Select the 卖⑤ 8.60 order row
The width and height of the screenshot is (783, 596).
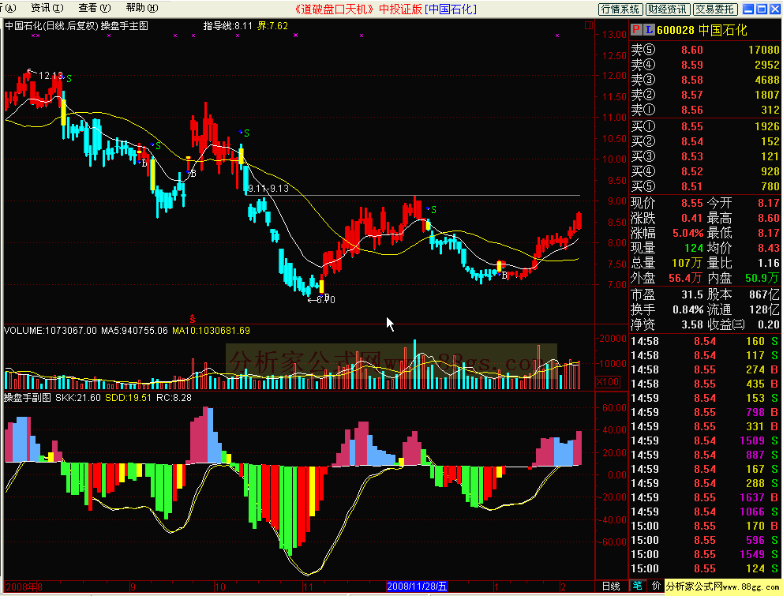(x=705, y=50)
